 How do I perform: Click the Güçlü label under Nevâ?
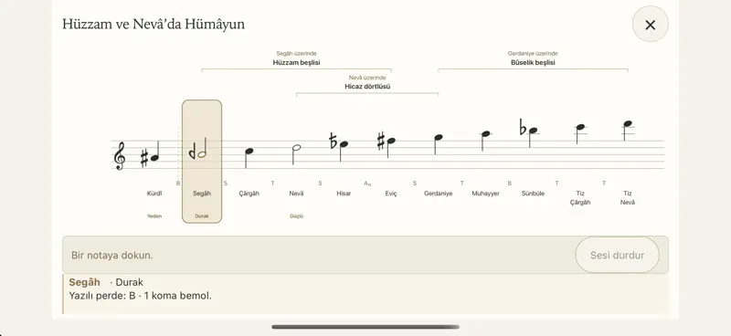(296, 216)
